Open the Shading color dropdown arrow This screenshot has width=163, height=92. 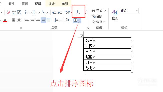71,20
